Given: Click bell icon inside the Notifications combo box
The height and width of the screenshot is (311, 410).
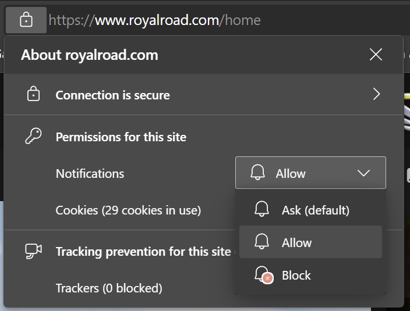Looking at the screenshot, I should [x=257, y=172].
